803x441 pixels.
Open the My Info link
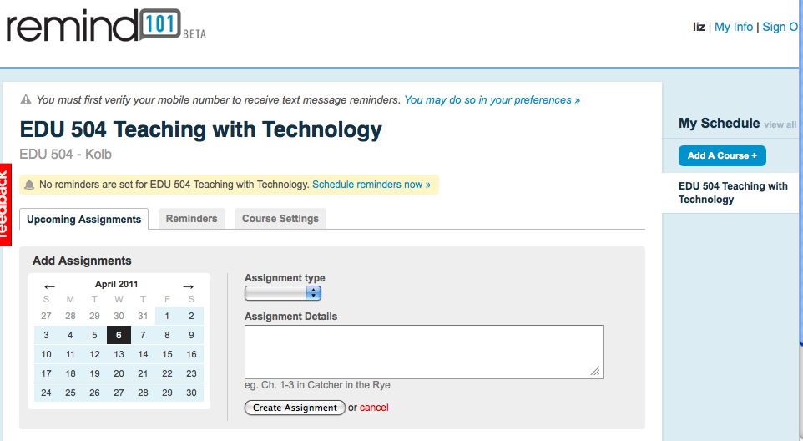[734, 27]
